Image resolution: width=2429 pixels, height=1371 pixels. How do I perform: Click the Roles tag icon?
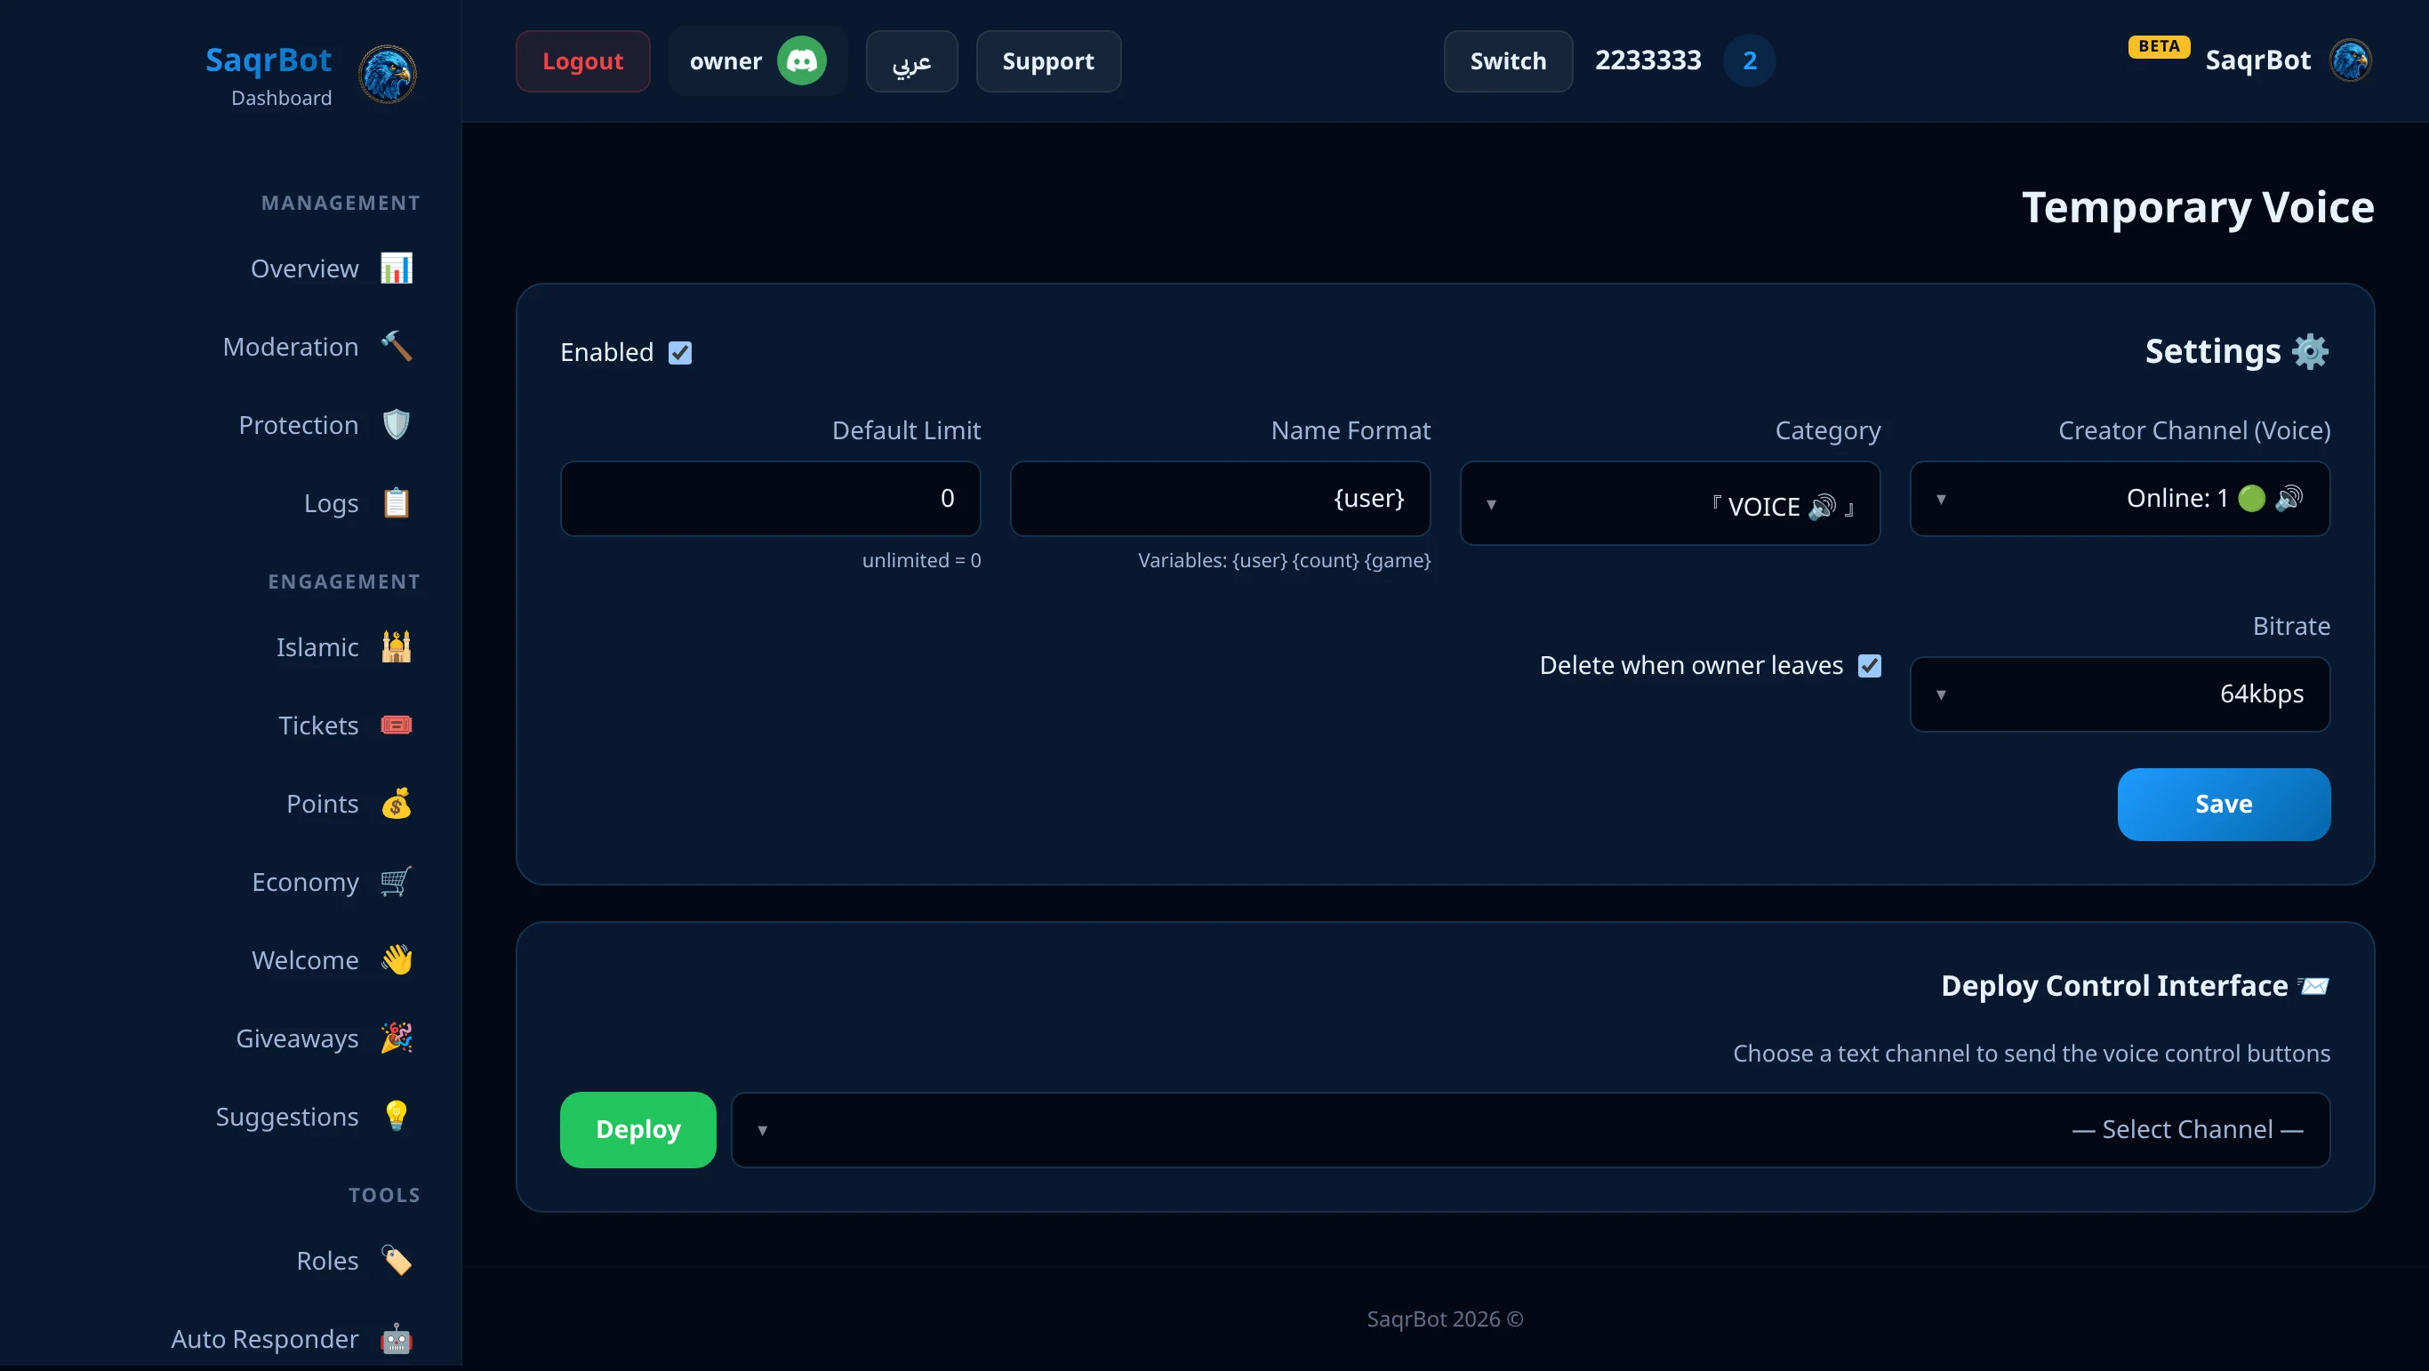click(x=396, y=1261)
